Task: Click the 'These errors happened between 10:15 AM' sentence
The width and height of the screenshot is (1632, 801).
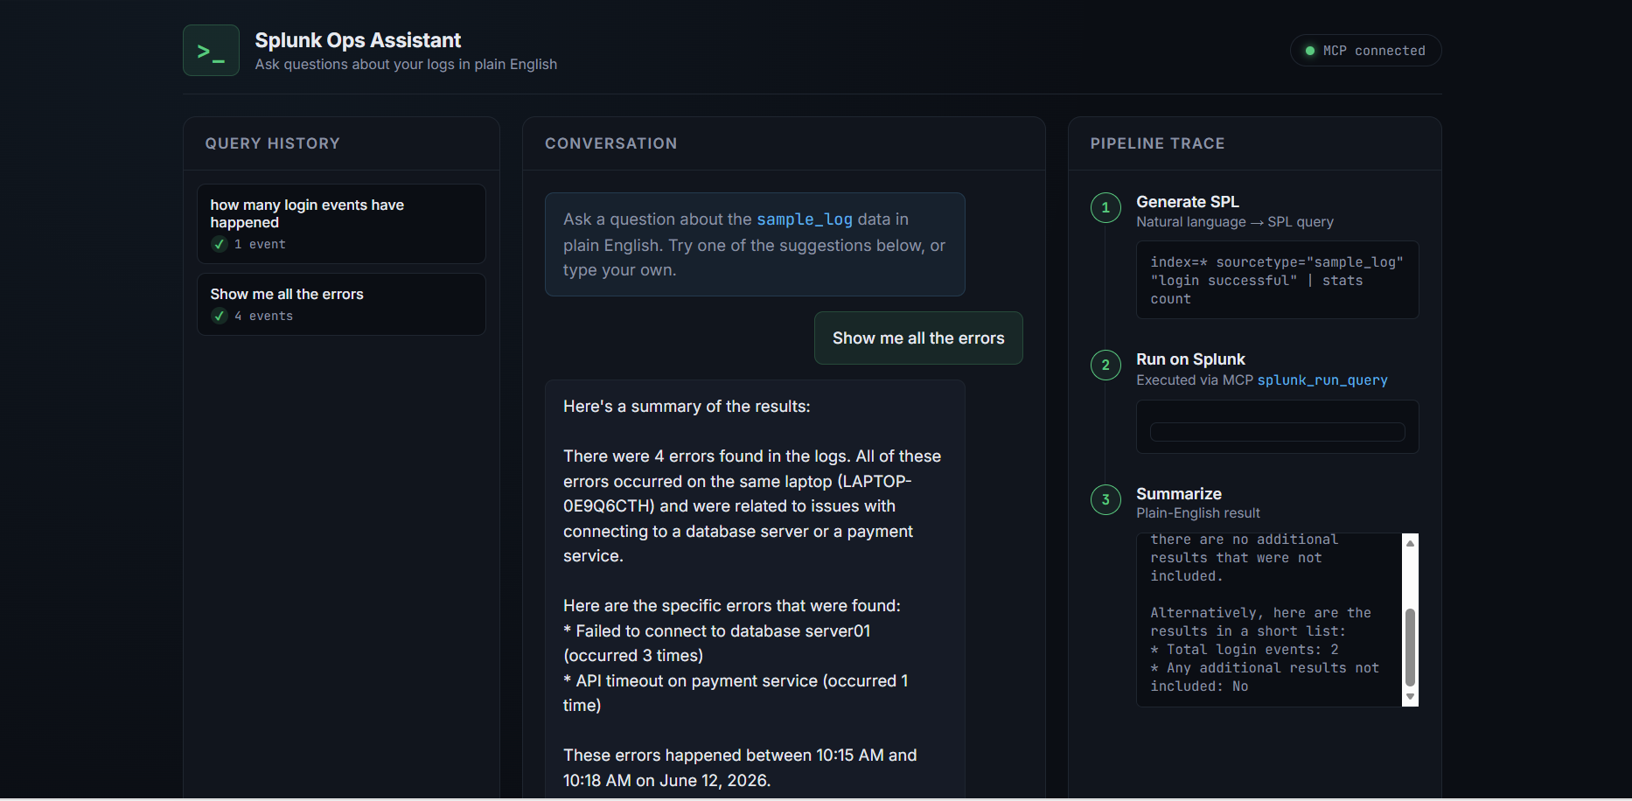Action: pos(740,768)
